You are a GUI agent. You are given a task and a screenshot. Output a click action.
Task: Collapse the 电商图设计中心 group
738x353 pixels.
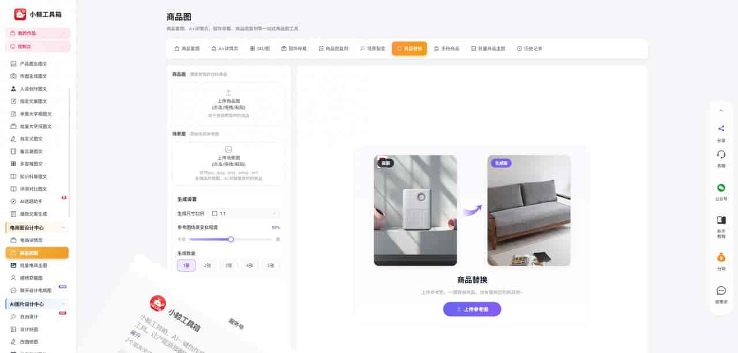(x=63, y=227)
